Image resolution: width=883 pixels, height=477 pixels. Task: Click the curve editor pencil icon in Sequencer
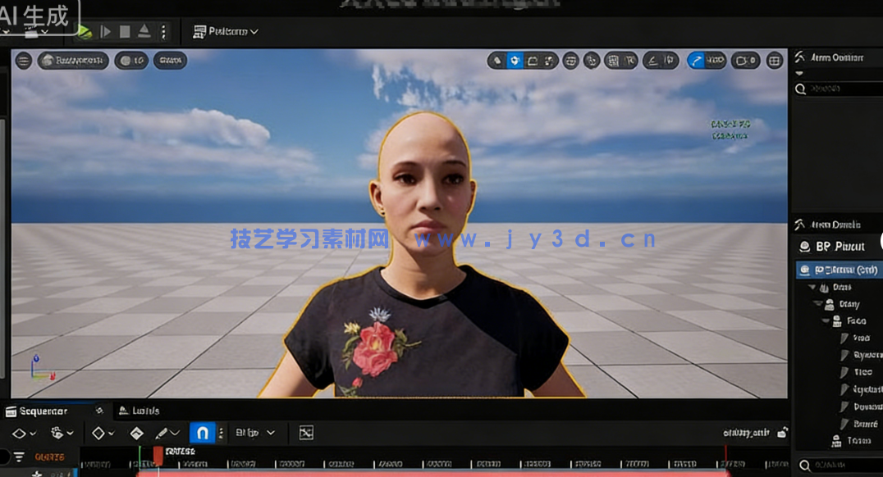coord(162,432)
